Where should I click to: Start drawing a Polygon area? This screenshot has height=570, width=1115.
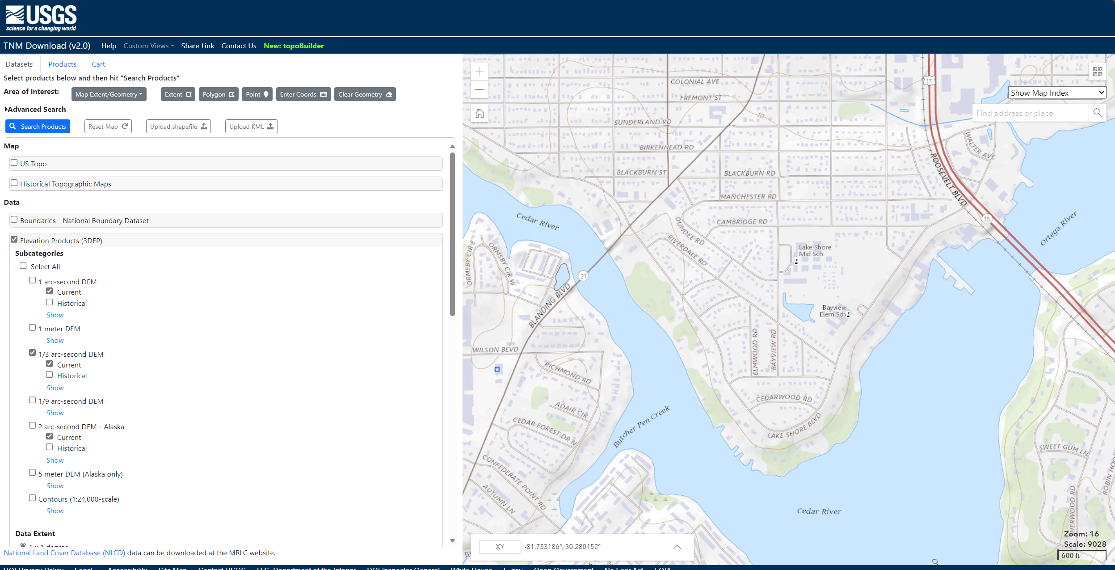(x=219, y=94)
